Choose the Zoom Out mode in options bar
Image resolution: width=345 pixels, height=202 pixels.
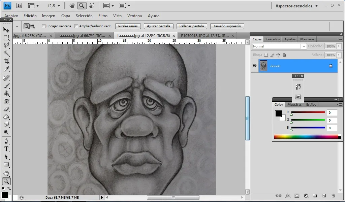tap(33, 26)
